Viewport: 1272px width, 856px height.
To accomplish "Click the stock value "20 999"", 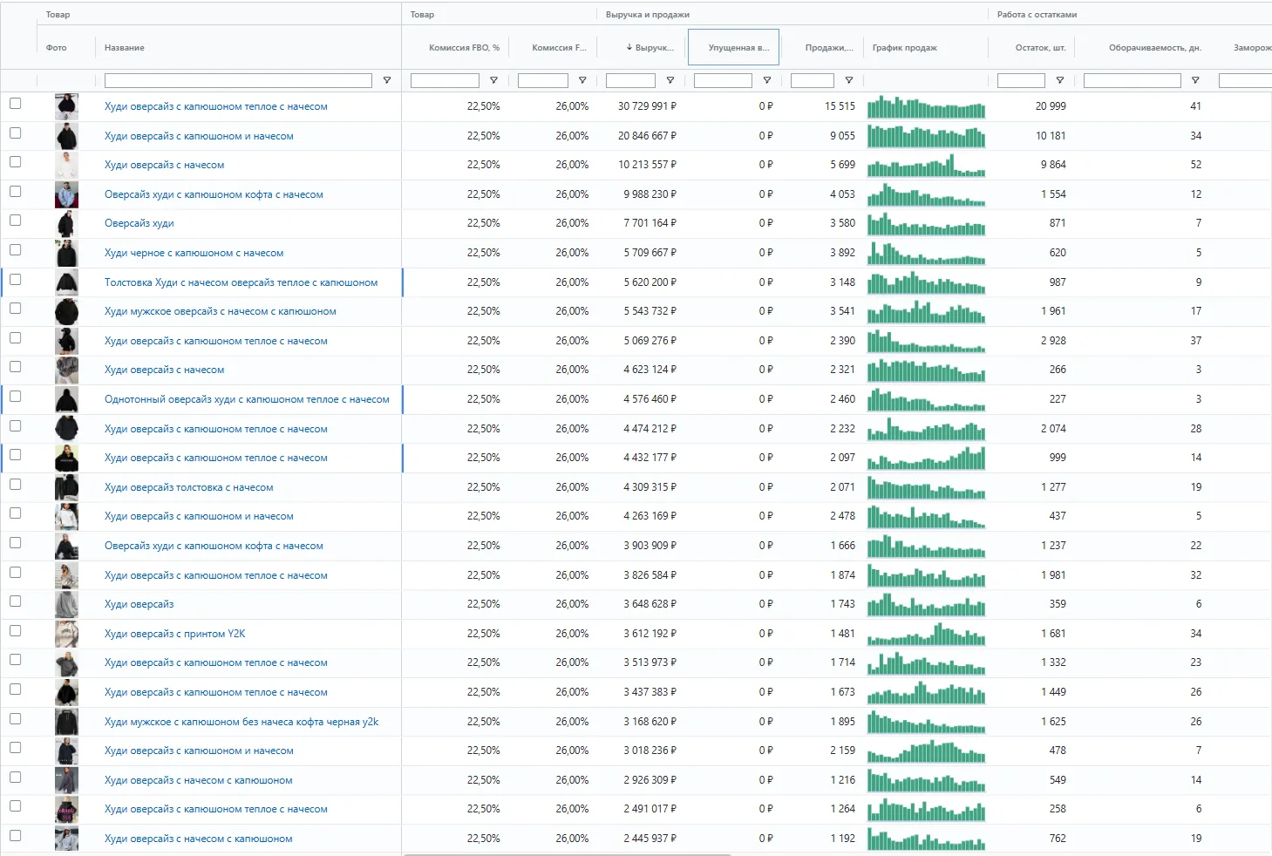I will (1051, 106).
